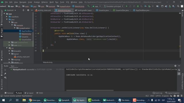Click the Sync tab in Build panel
This screenshot has width=184, height=103.
pyautogui.click(x=13, y=66)
